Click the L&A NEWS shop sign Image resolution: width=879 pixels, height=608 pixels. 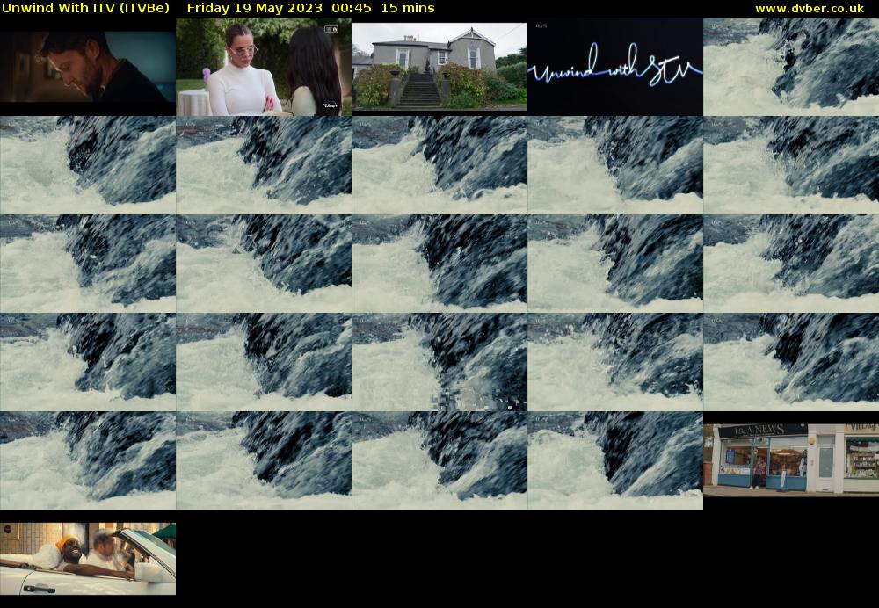pos(762,431)
